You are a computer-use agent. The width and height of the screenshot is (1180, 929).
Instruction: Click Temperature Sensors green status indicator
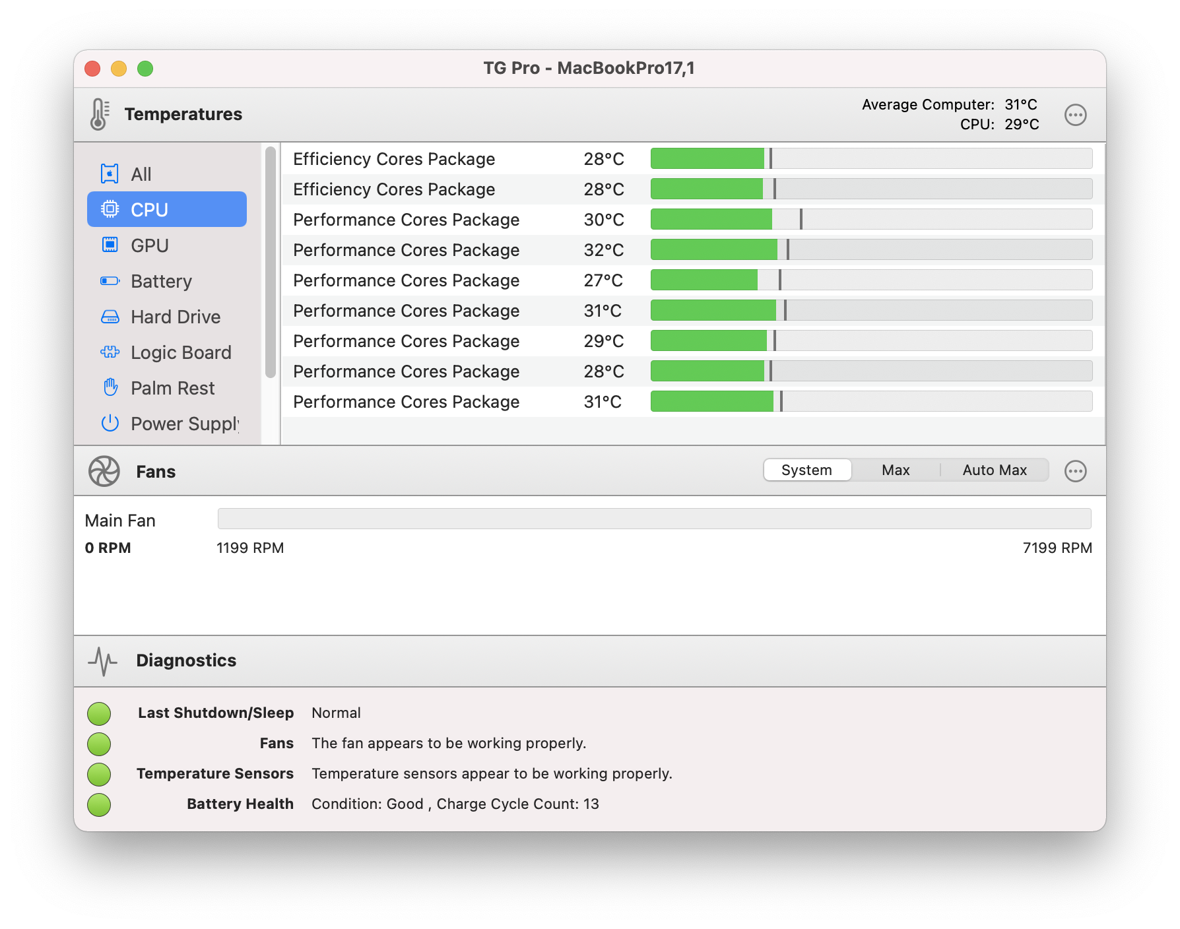(x=99, y=774)
